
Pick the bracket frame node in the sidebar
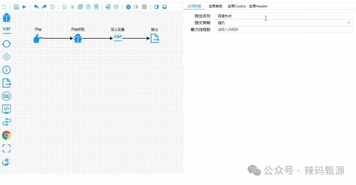pos(6,148)
